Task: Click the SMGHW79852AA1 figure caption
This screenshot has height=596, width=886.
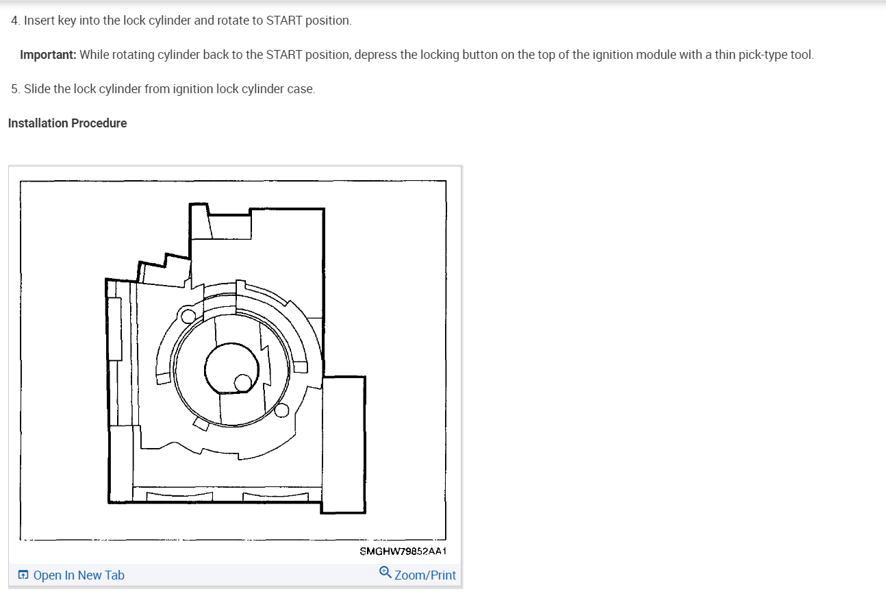Action: [403, 551]
